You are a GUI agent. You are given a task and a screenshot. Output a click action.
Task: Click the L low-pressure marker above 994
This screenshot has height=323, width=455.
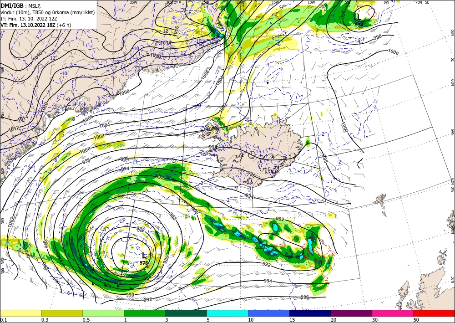click(x=359, y=17)
